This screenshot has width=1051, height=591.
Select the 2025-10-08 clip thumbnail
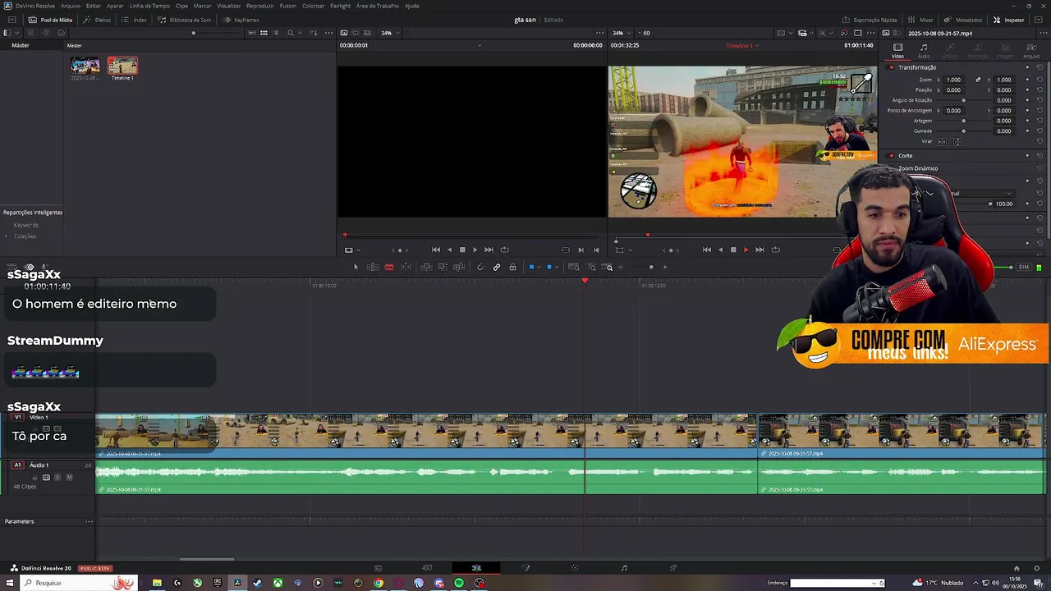point(85,66)
